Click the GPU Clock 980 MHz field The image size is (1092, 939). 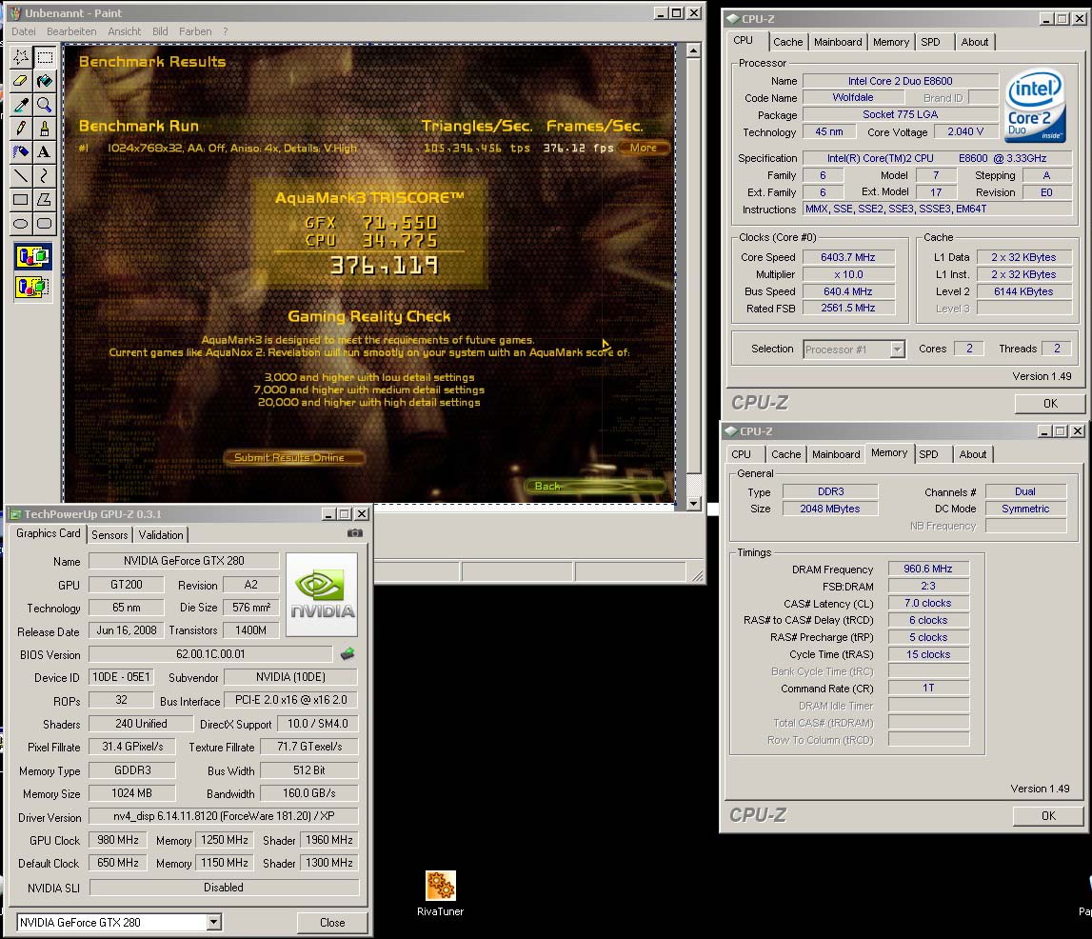click(x=118, y=840)
